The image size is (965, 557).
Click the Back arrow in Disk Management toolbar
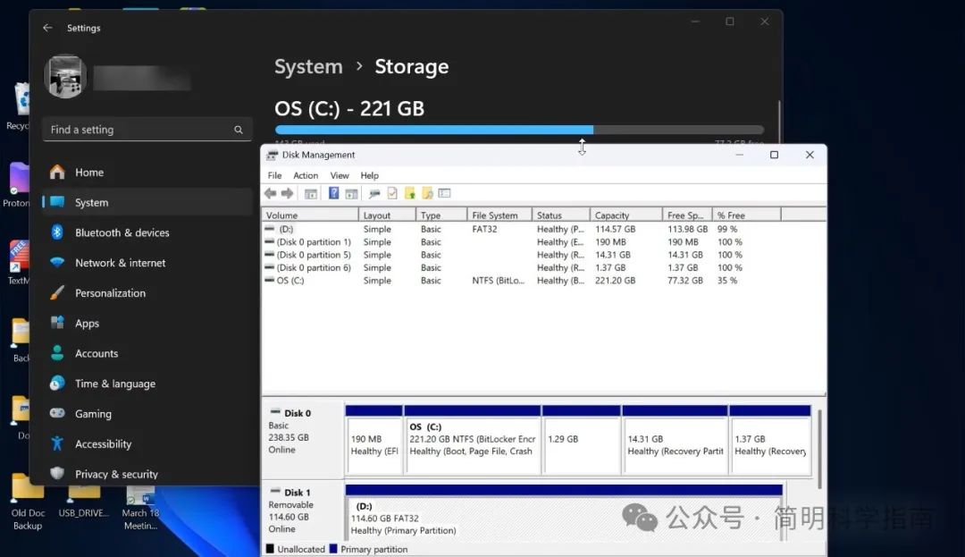click(270, 193)
